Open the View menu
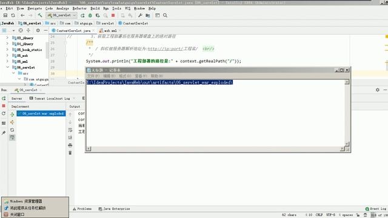This screenshot has width=388, height=218. (20, 8)
